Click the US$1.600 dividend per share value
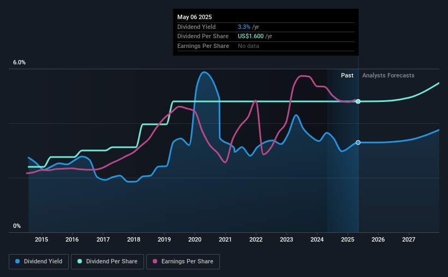Screen dimensions: 448x277 (250, 37)
